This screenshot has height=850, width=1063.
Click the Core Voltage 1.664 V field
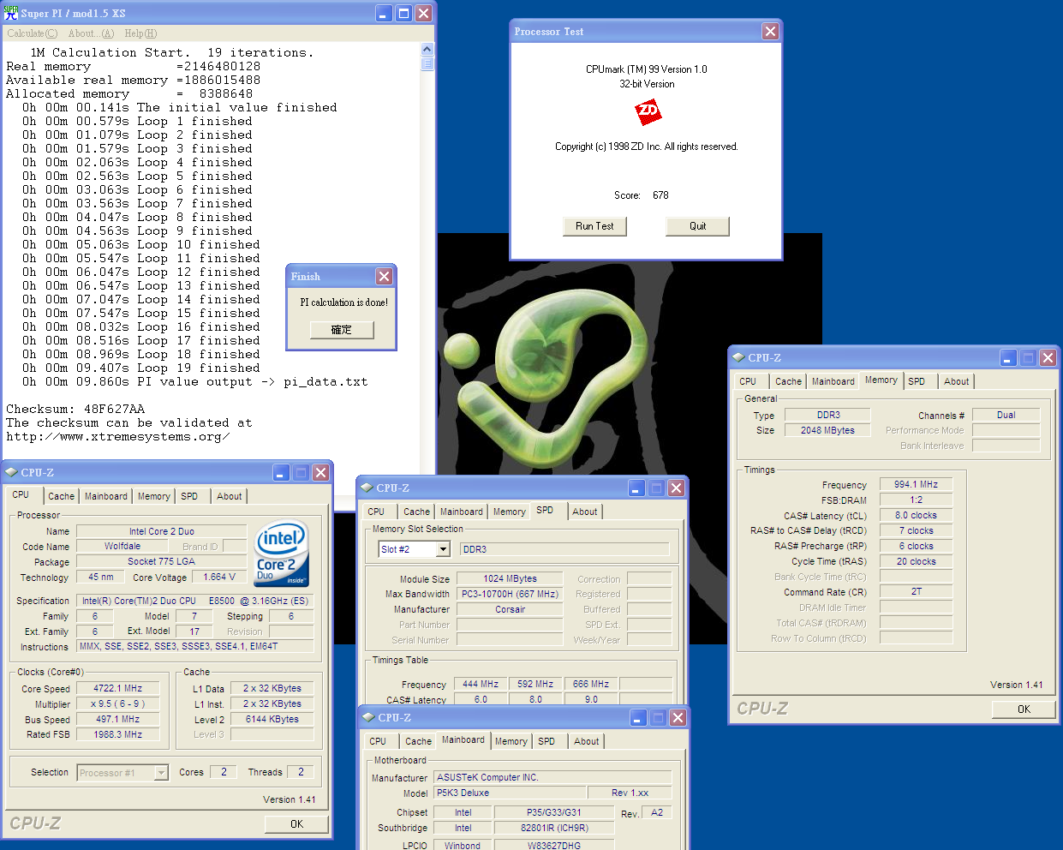(x=220, y=577)
